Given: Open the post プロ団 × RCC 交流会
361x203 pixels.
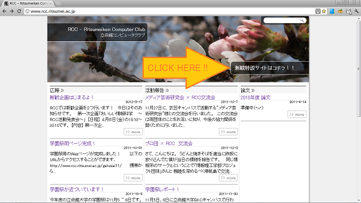Looking at the screenshot, I should pos(169,143).
